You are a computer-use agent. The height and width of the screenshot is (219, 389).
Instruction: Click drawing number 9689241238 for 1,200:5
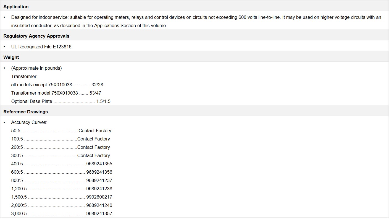coord(99,189)
